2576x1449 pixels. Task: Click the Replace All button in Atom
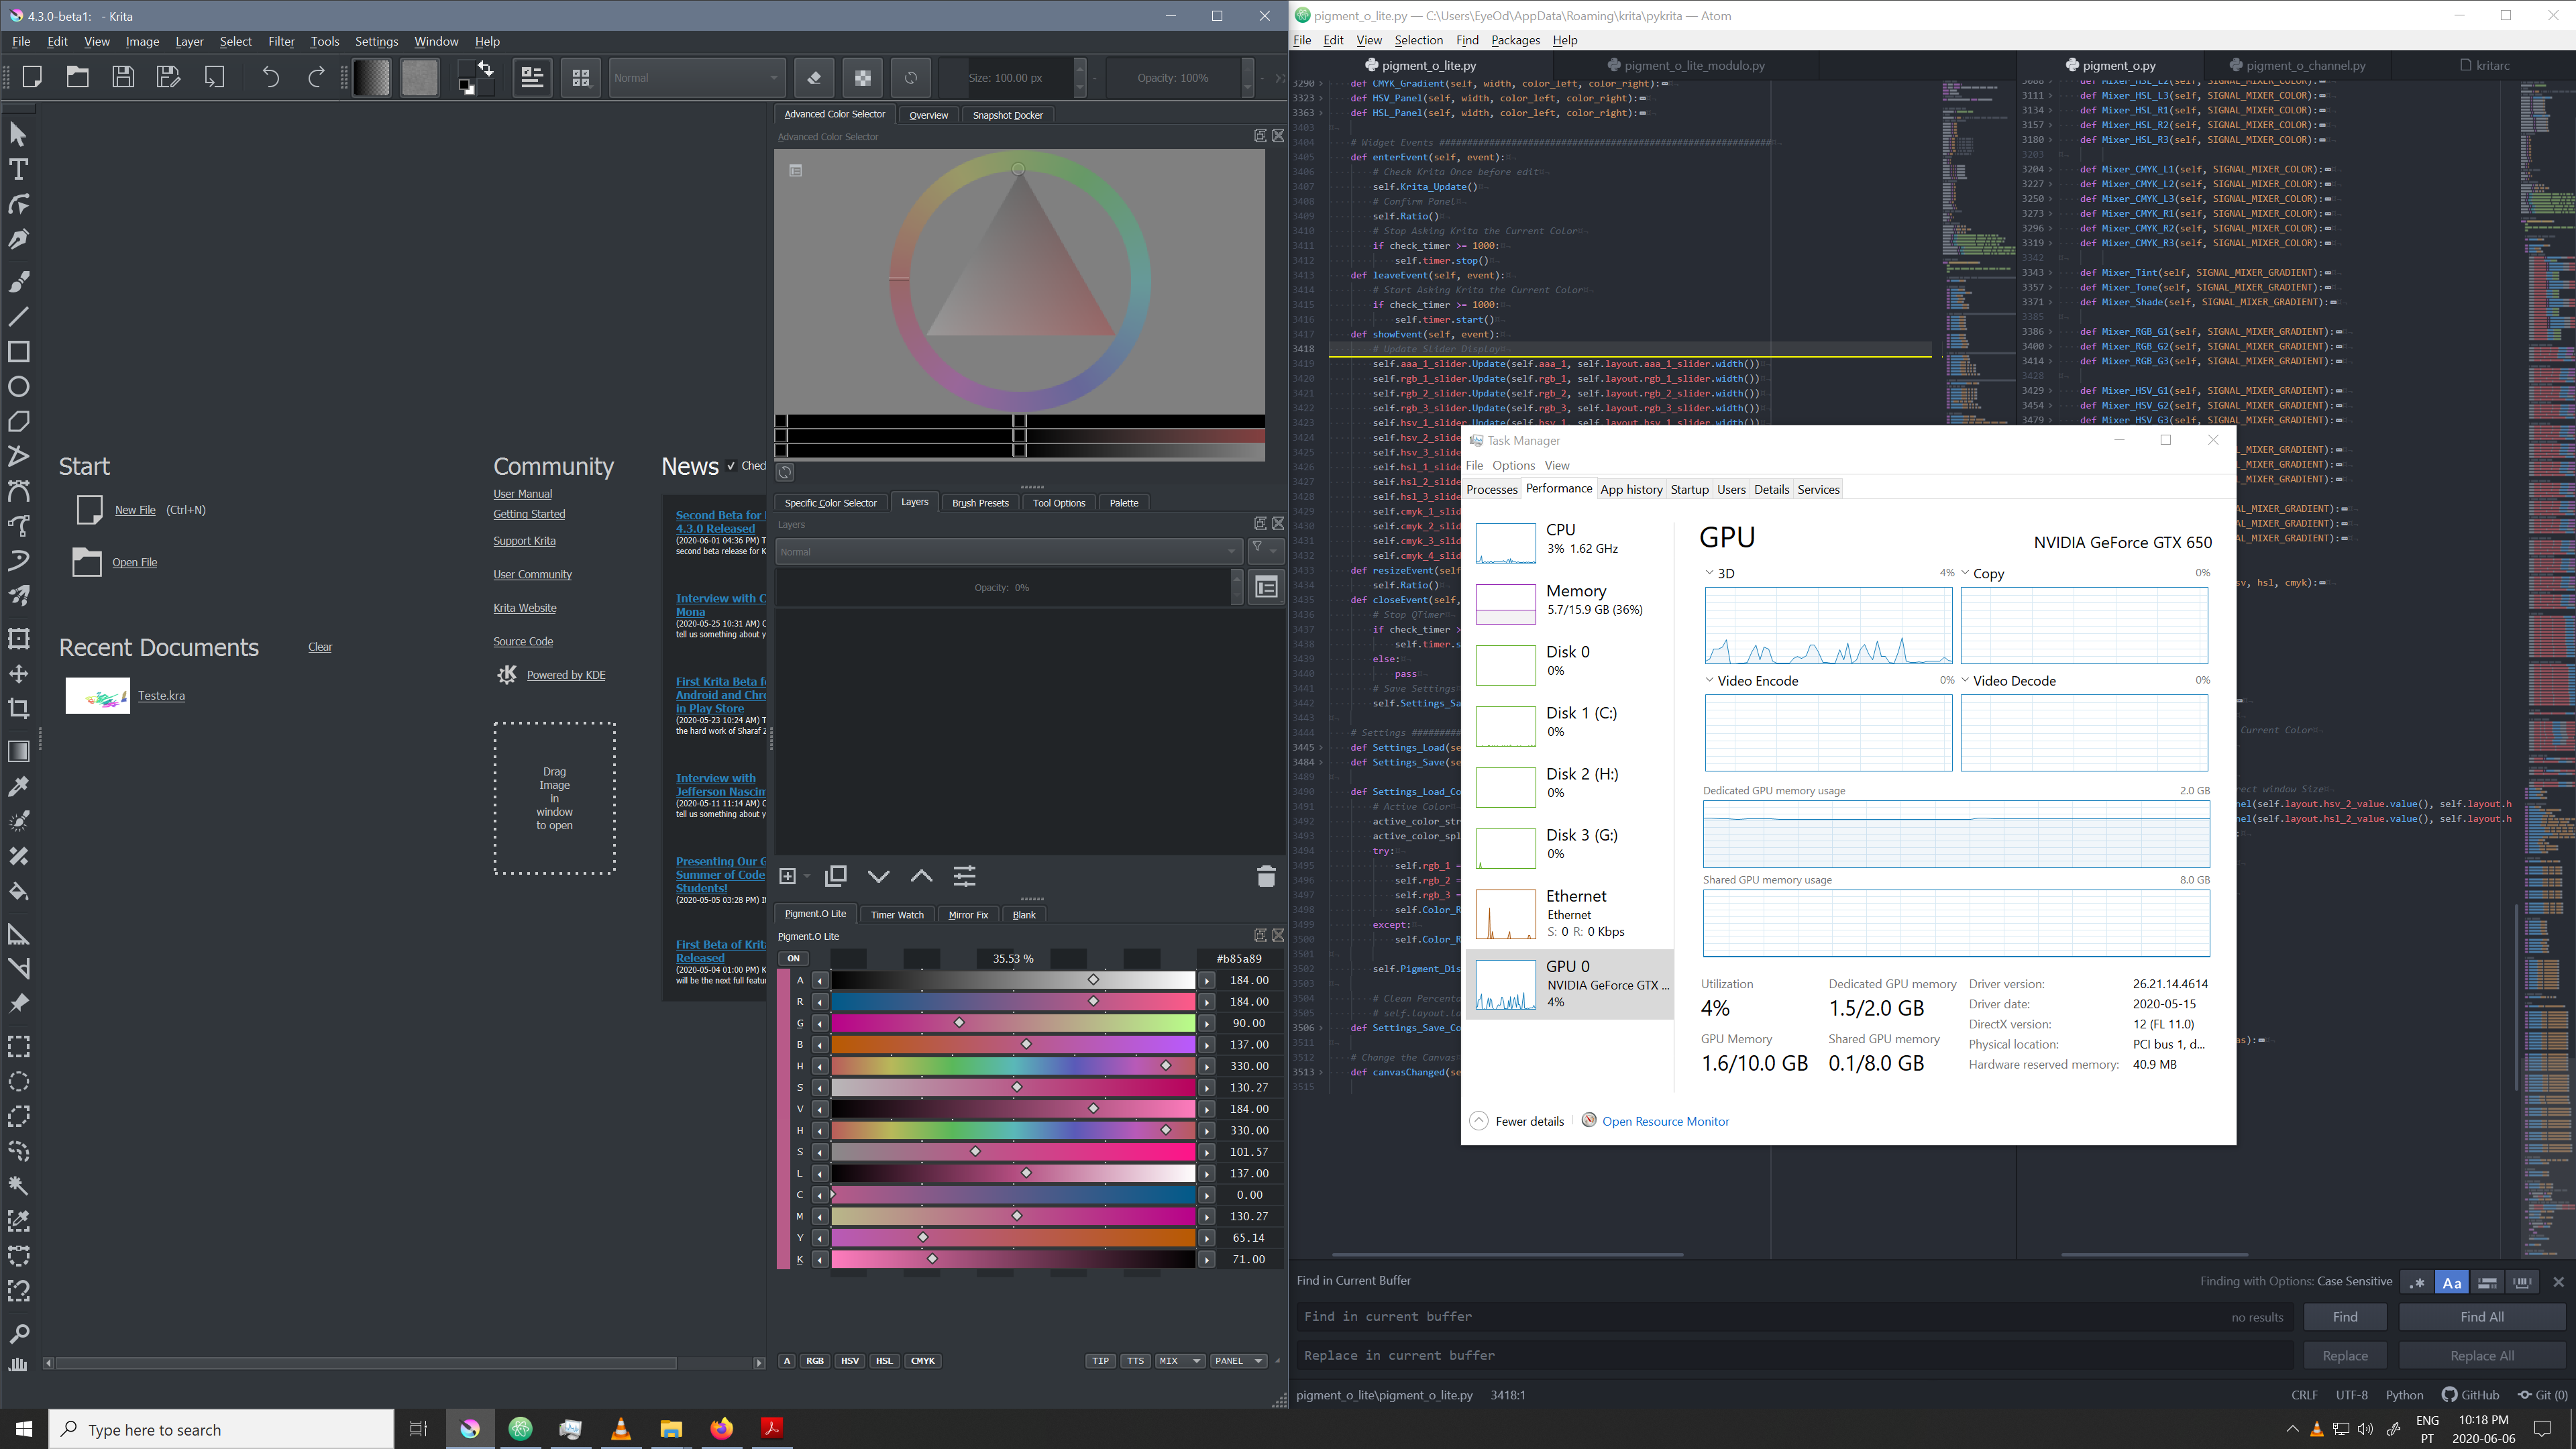pyautogui.click(x=2481, y=1356)
